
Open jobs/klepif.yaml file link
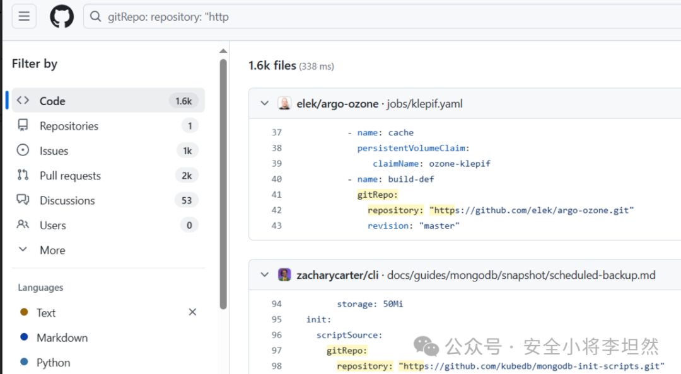point(425,104)
